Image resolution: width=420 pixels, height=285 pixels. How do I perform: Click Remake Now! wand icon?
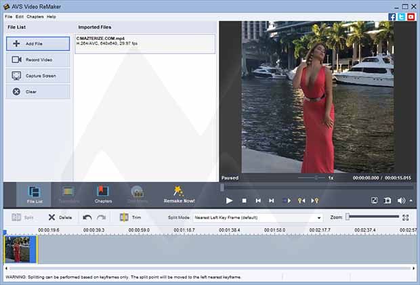179,192
